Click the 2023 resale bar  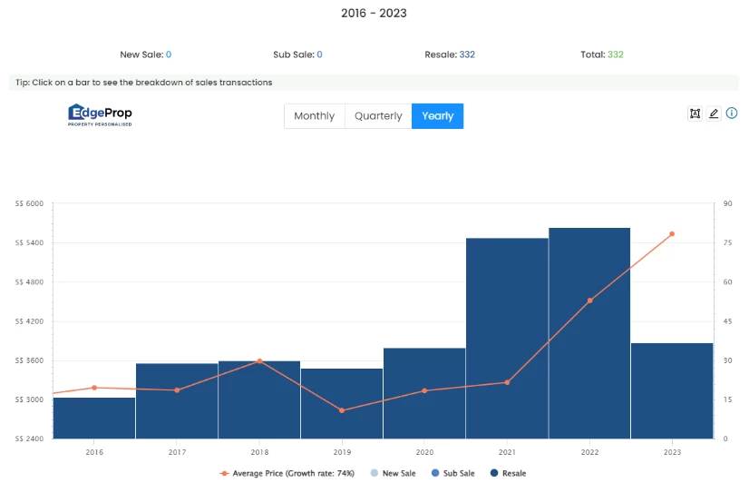[x=672, y=390]
